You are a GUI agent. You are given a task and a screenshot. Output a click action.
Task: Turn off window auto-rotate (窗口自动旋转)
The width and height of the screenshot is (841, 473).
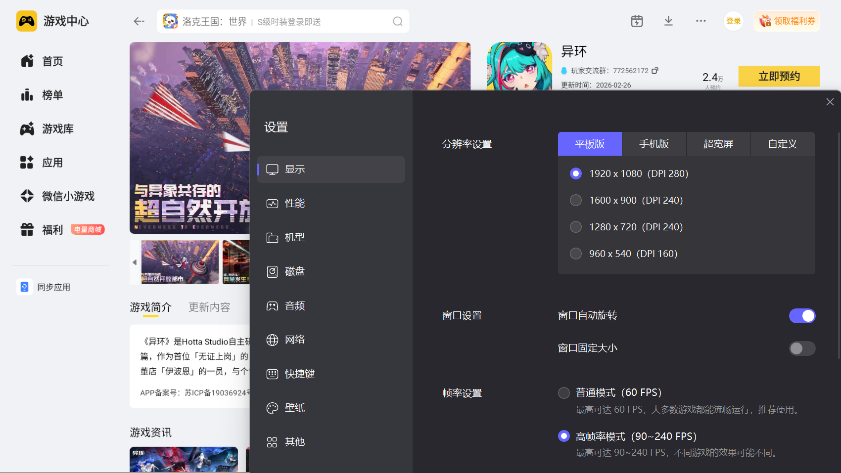pos(801,316)
